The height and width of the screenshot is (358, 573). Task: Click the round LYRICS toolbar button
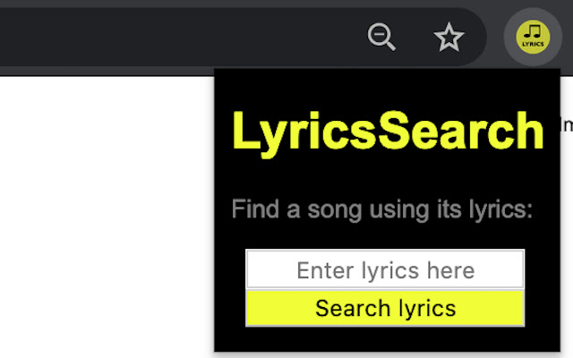(534, 38)
